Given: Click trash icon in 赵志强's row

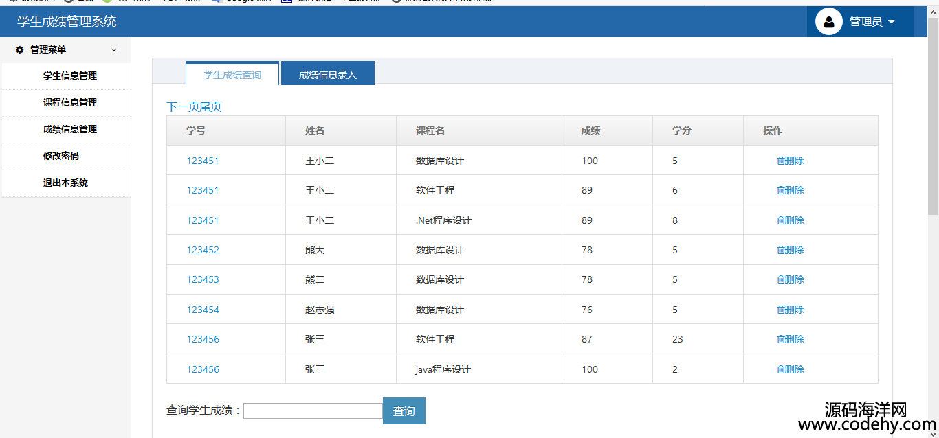Looking at the screenshot, I should (780, 310).
